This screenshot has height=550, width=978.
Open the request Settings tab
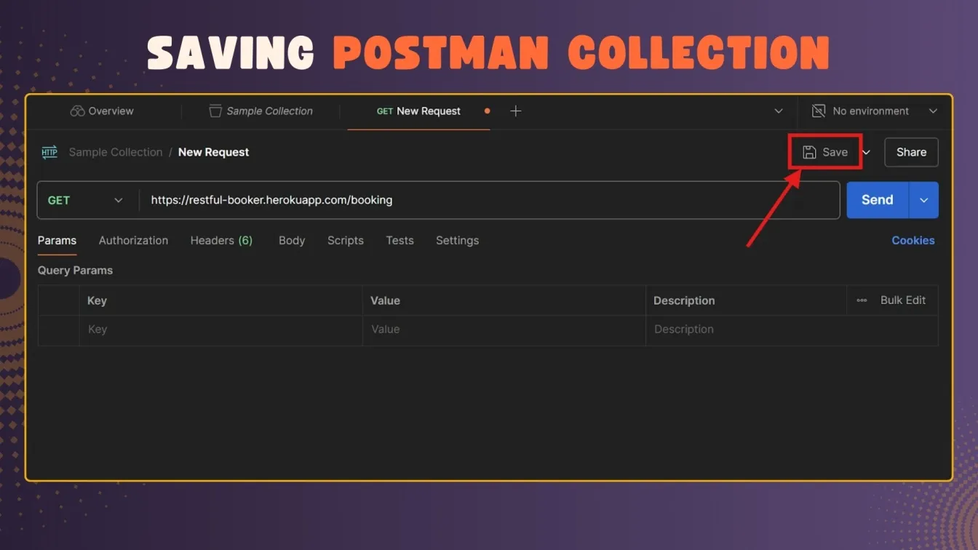point(457,240)
